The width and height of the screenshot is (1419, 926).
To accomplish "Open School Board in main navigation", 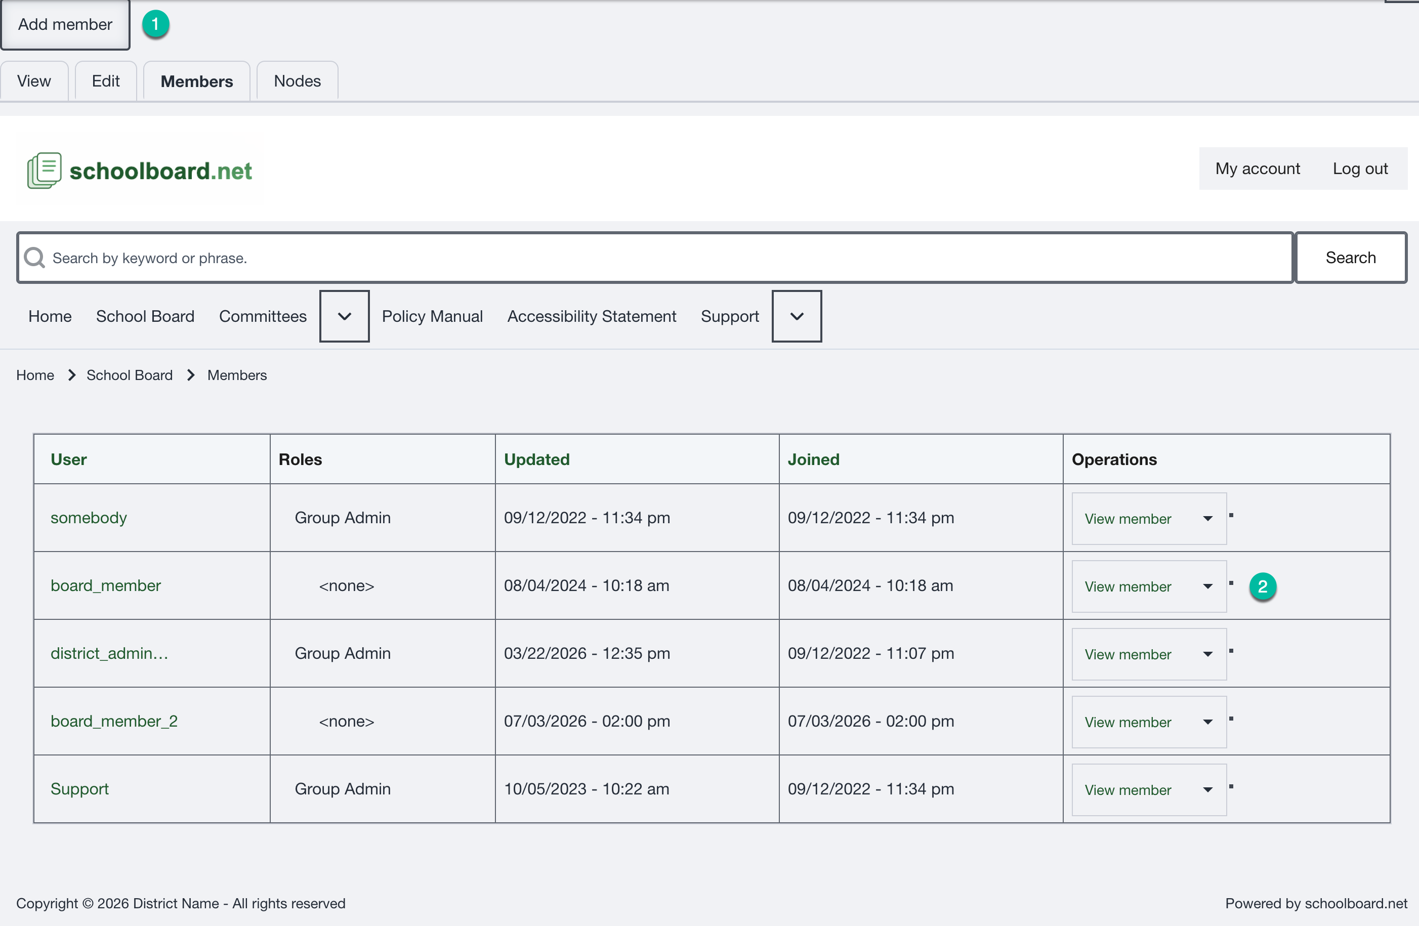I will coord(145,316).
